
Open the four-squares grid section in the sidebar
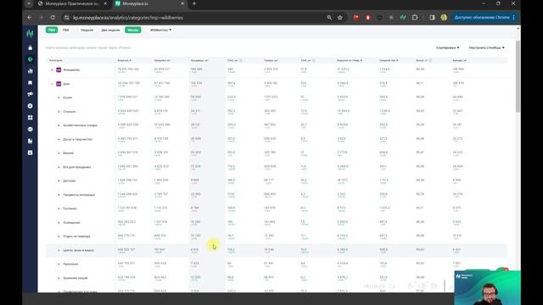31,118
